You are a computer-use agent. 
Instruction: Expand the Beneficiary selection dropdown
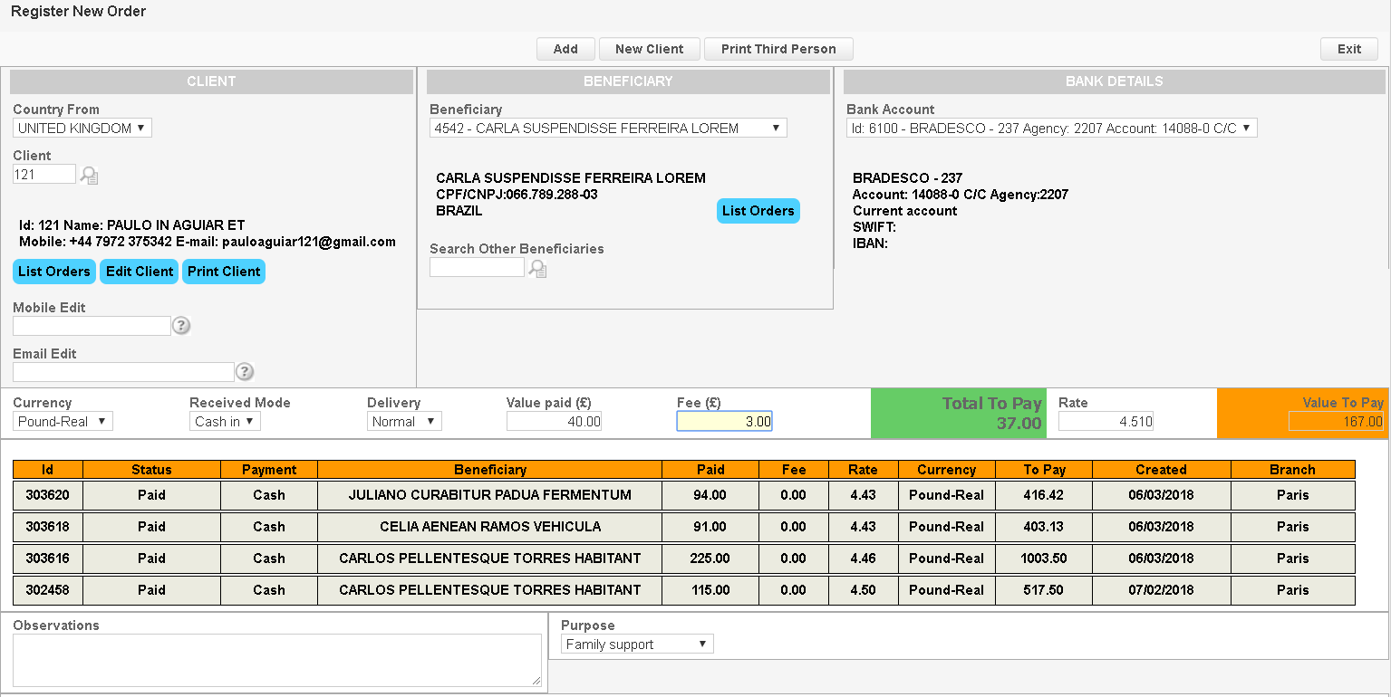(608, 129)
